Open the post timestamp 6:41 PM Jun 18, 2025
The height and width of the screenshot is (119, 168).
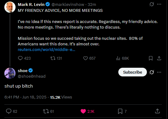[25, 97]
